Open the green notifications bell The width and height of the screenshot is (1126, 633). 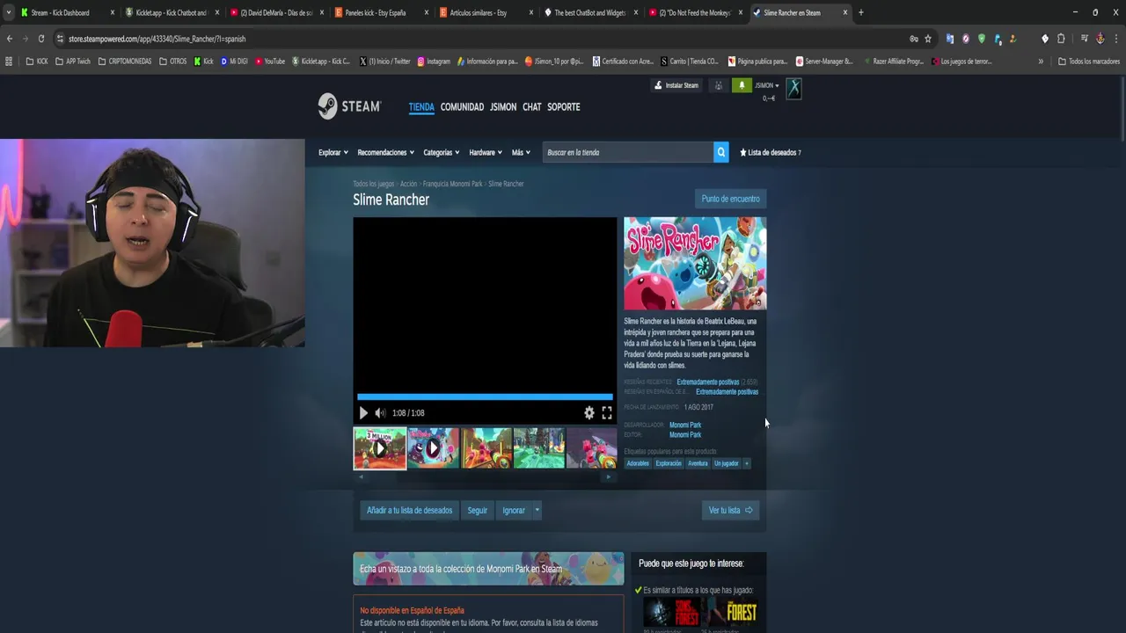[x=742, y=85]
